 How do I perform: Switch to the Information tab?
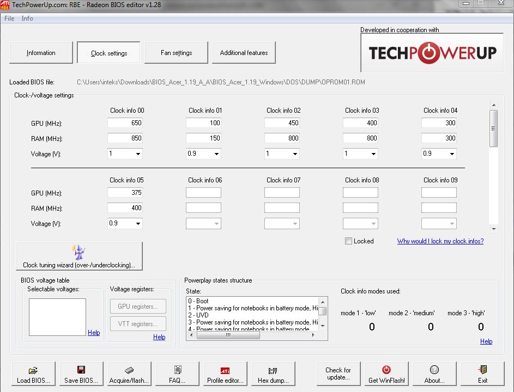tap(41, 53)
